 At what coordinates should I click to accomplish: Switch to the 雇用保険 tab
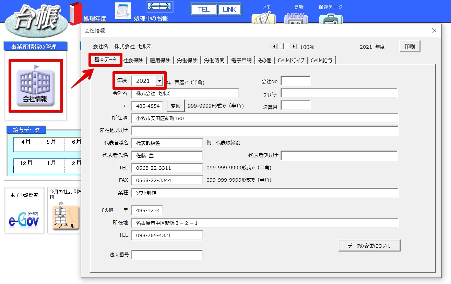click(x=160, y=60)
